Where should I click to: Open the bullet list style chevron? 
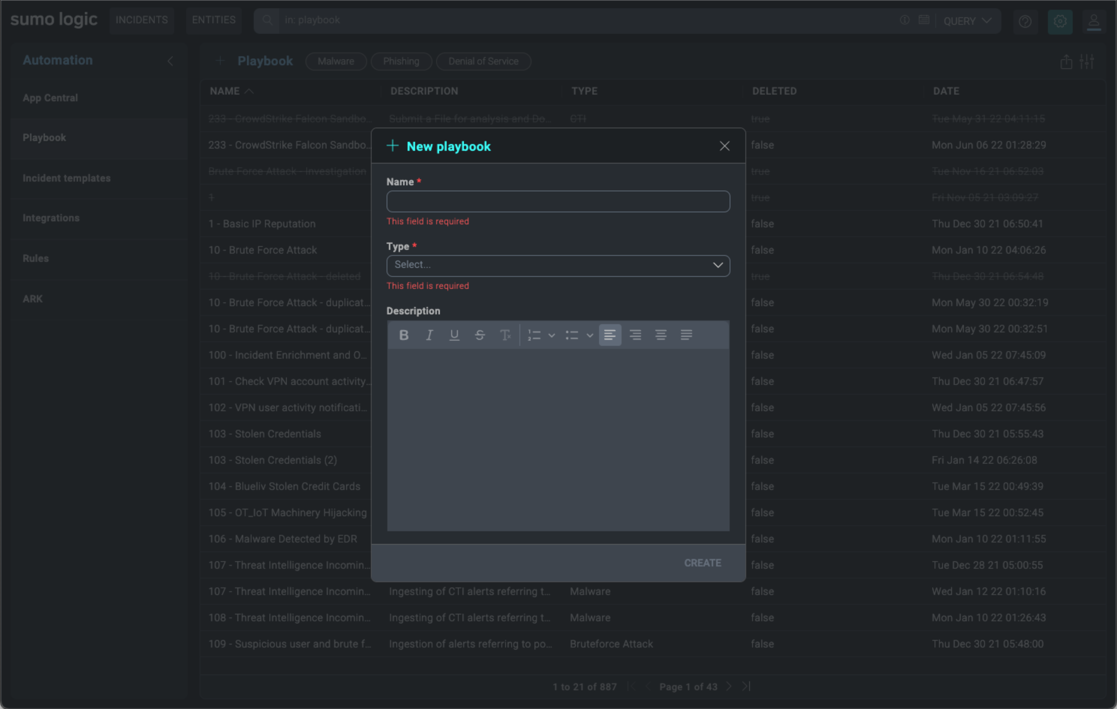590,335
